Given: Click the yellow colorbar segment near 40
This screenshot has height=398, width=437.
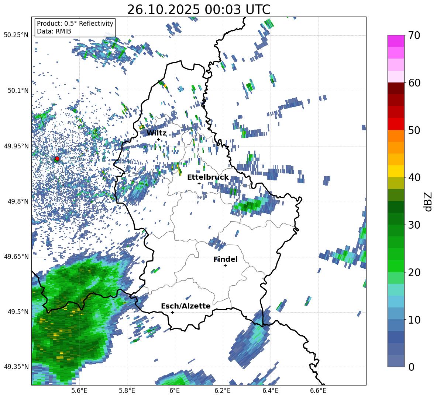Looking at the screenshot, I should tap(396, 172).
